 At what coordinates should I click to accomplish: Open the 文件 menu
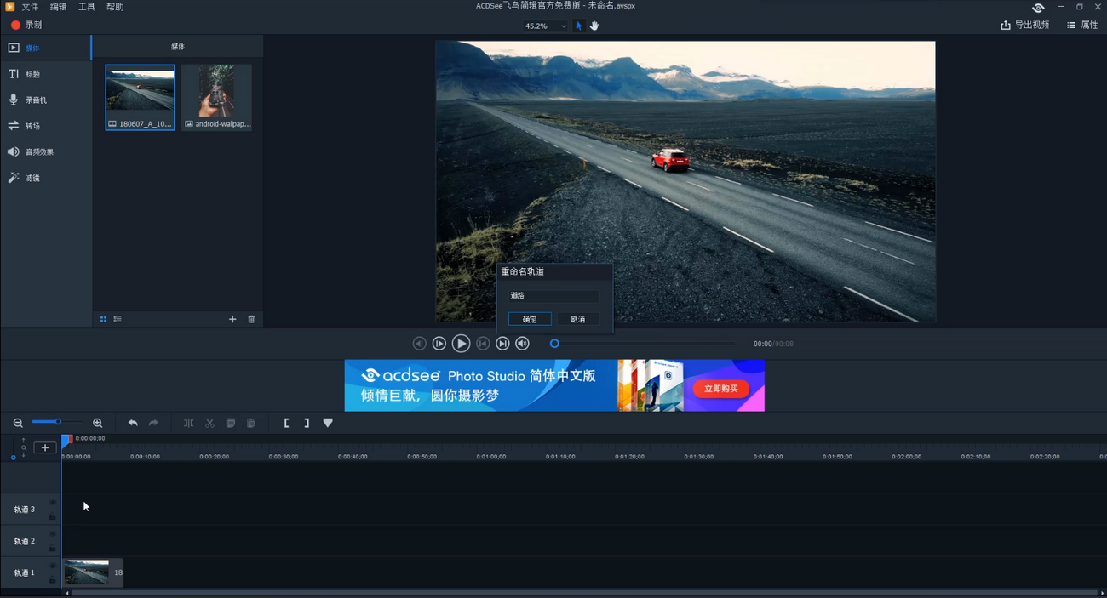click(30, 7)
